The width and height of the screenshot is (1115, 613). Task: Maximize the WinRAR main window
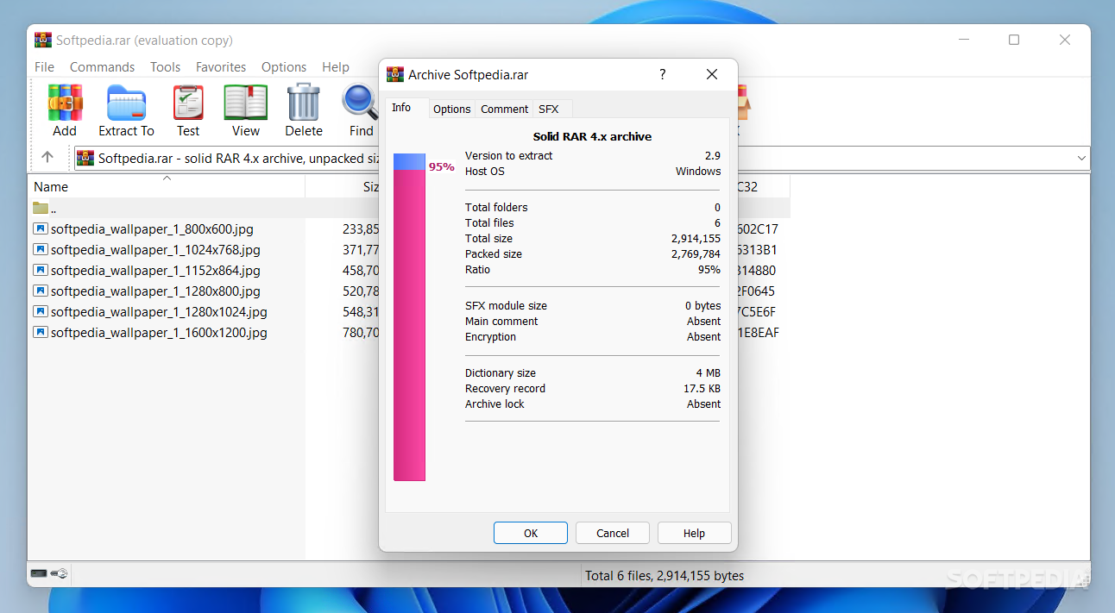[x=1014, y=40]
